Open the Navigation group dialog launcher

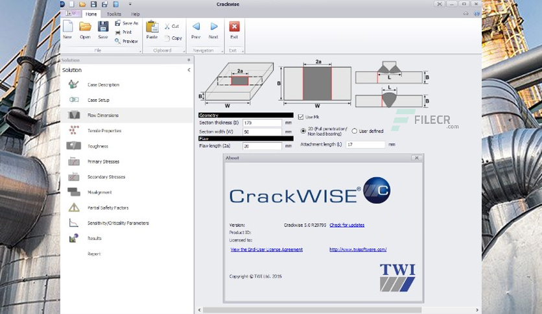(222, 51)
